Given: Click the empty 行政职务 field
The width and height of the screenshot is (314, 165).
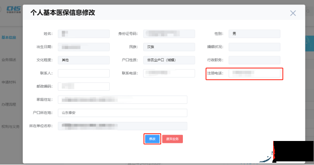Looking at the screenshot, I should point(254,60).
